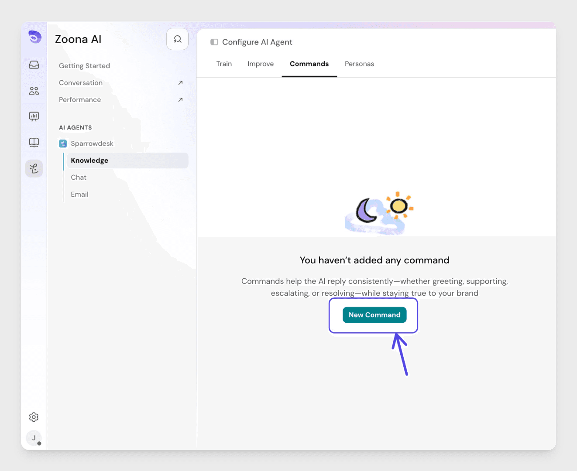Click the user avatar J
Viewport: 577px width, 471px height.
(34, 438)
